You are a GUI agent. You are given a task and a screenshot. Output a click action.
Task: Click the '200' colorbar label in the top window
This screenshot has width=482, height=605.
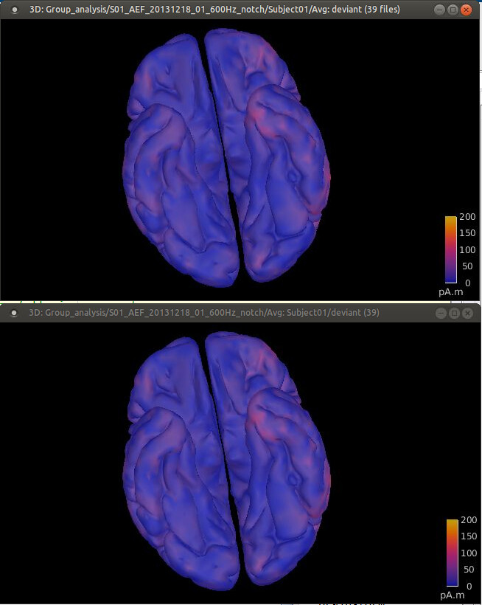[467, 217]
